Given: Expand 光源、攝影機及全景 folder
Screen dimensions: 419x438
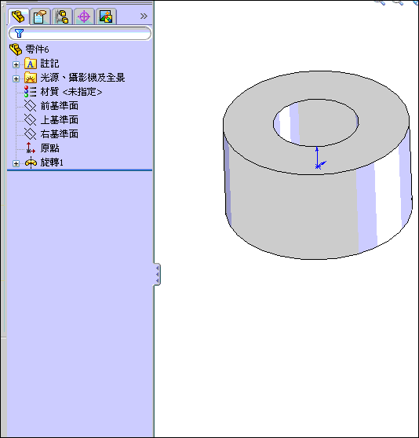Looking at the screenshot, I should 16,78.
